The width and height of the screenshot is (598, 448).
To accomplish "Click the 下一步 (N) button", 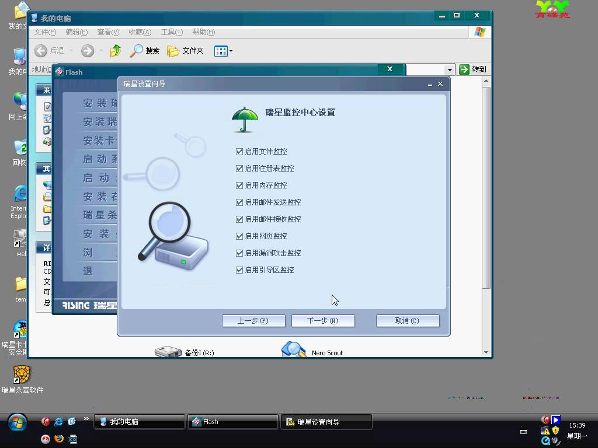I will pyautogui.click(x=323, y=321).
